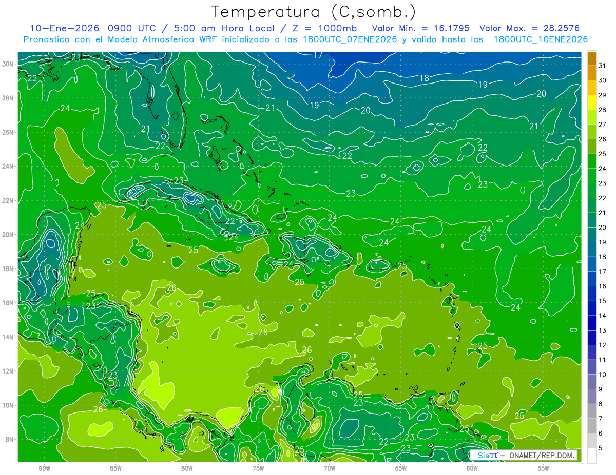Click the 22N latitude axis label

pyautogui.click(x=9, y=200)
